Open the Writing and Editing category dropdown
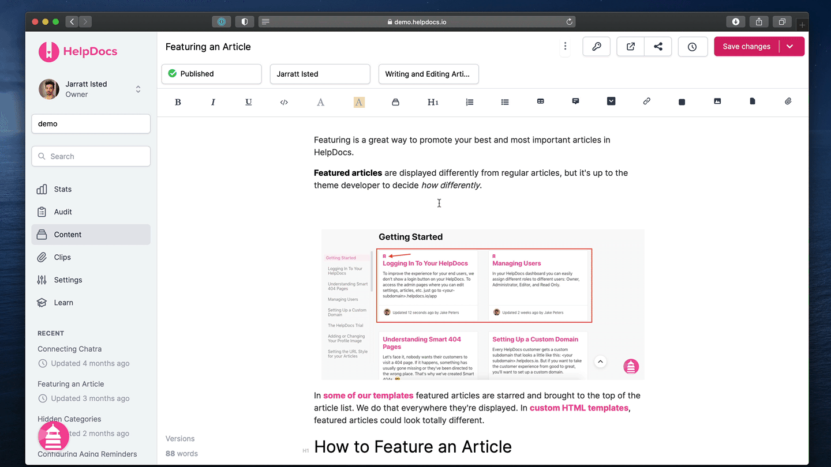 tap(428, 74)
